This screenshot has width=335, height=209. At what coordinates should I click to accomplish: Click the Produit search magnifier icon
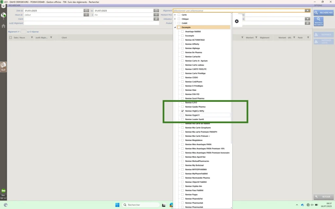point(307,23)
